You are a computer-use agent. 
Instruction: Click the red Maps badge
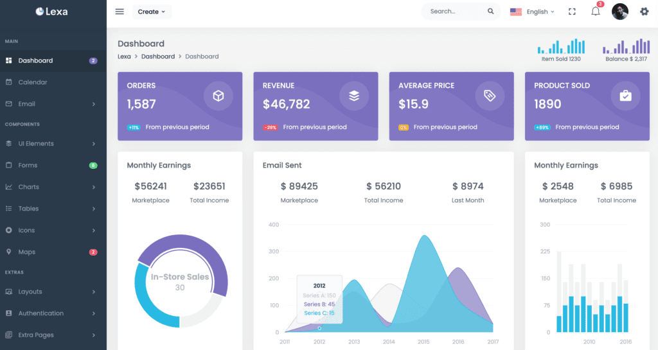tap(93, 252)
